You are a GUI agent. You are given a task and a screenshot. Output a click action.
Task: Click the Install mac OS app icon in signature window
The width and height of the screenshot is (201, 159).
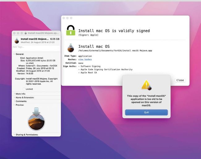71,48
